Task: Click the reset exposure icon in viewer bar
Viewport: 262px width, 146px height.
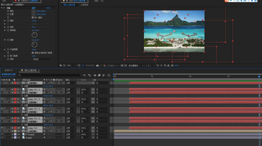Action: [172, 66]
